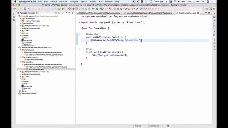The image size is (228, 128).
Task: Click the Bluetooth menu bar icon
Action: (166, 1)
